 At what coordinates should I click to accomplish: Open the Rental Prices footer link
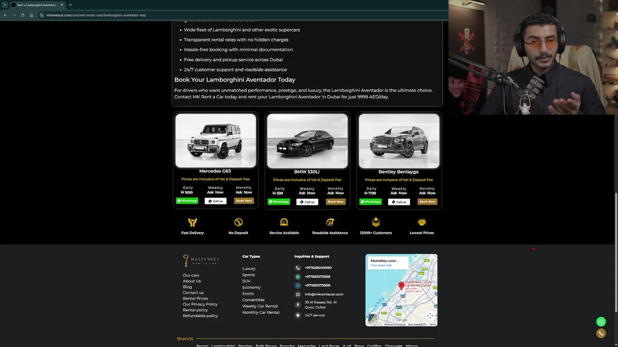click(x=196, y=298)
